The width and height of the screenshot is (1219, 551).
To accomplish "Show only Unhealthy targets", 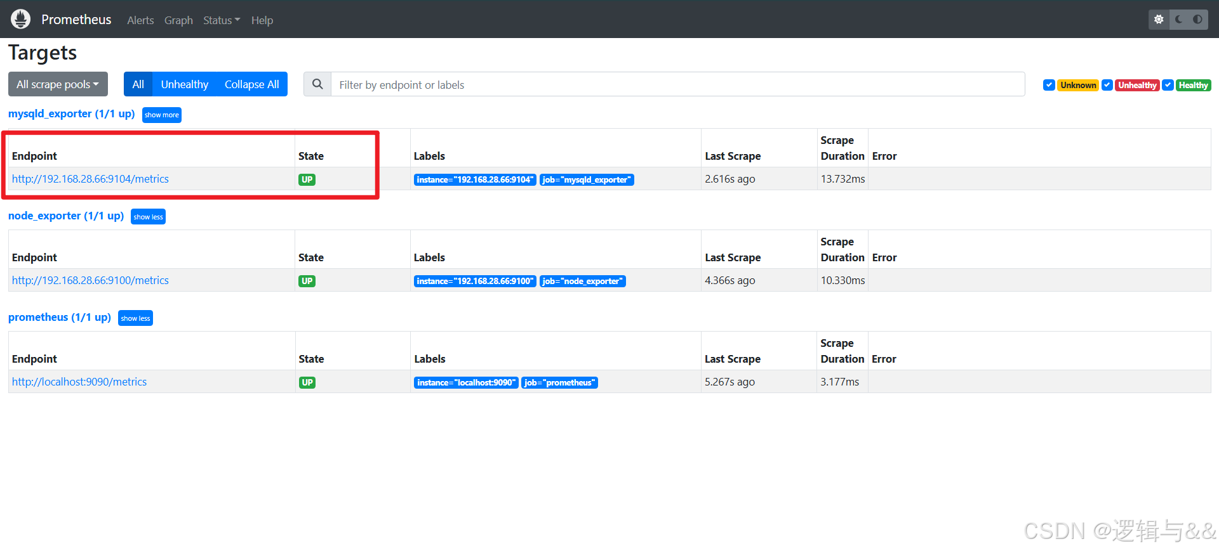I will pos(184,84).
